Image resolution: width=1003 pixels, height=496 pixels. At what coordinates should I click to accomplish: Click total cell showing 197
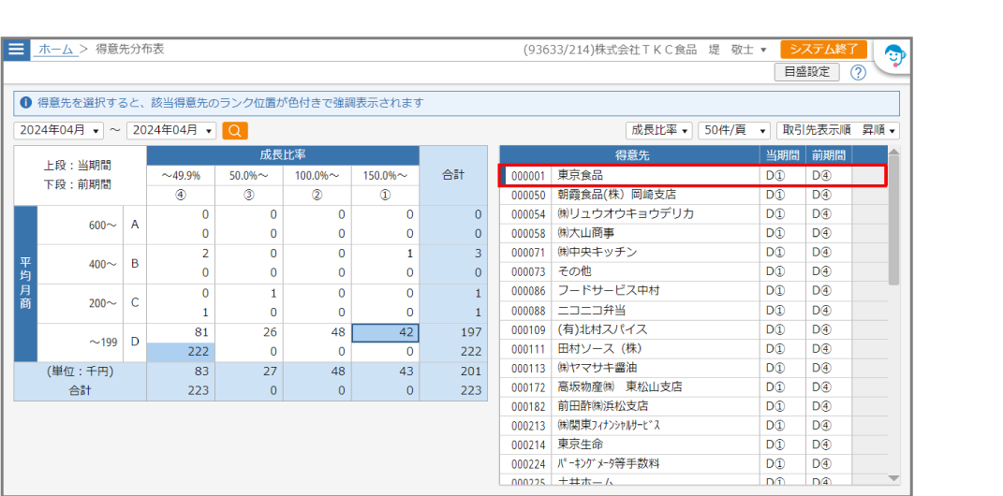(453, 332)
